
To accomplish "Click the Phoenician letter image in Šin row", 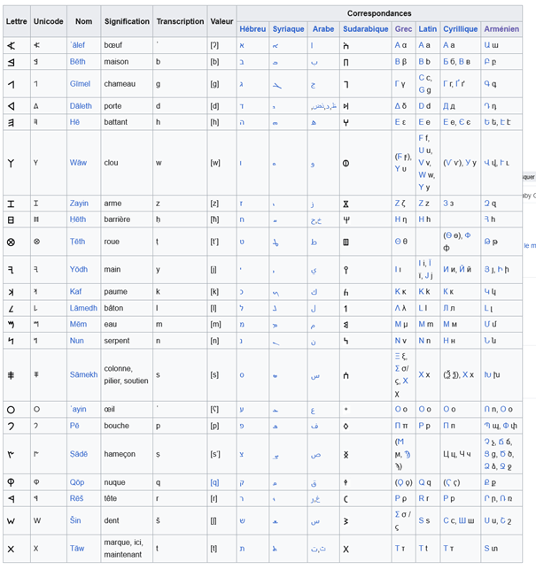I will point(11,520).
